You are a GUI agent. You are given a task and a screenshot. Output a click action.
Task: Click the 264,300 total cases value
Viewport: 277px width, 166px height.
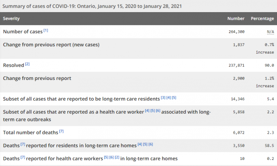(x=237, y=32)
